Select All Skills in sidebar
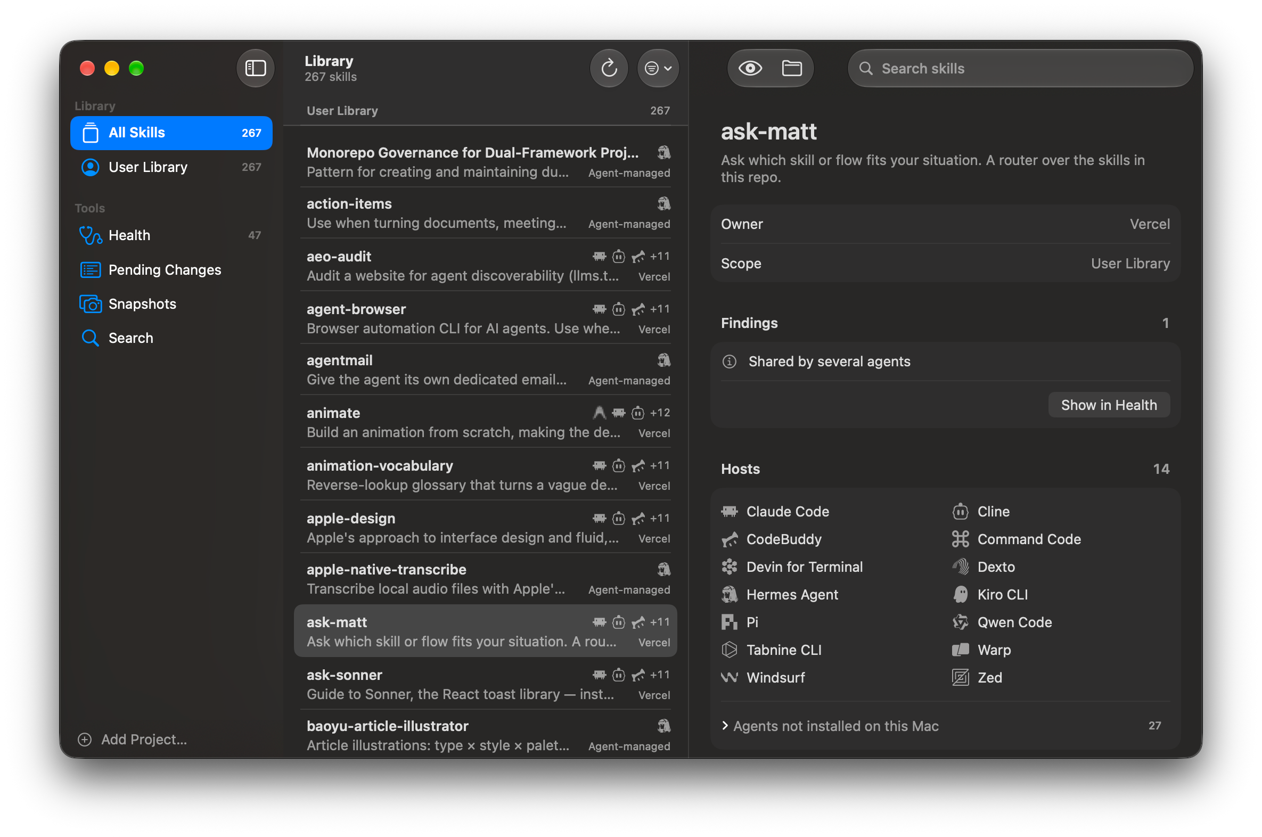 click(x=171, y=133)
